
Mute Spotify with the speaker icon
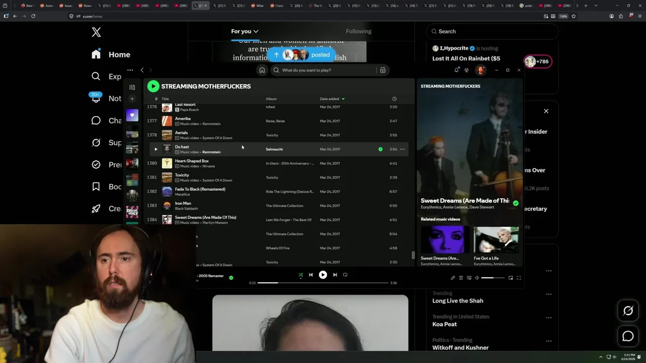(x=477, y=278)
